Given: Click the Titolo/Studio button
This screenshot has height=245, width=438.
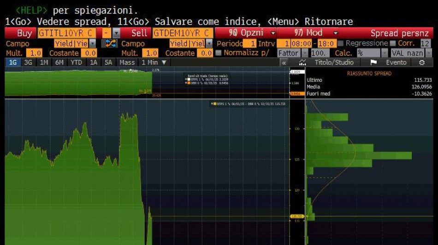Looking at the screenshot, I should [334, 63].
